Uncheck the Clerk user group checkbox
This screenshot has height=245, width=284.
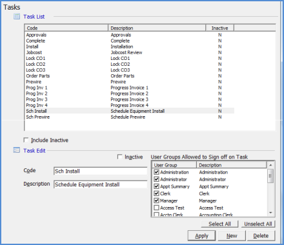click(x=157, y=193)
